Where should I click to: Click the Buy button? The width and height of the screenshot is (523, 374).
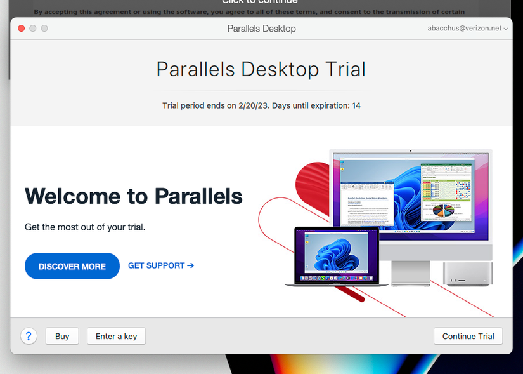pos(62,336)
